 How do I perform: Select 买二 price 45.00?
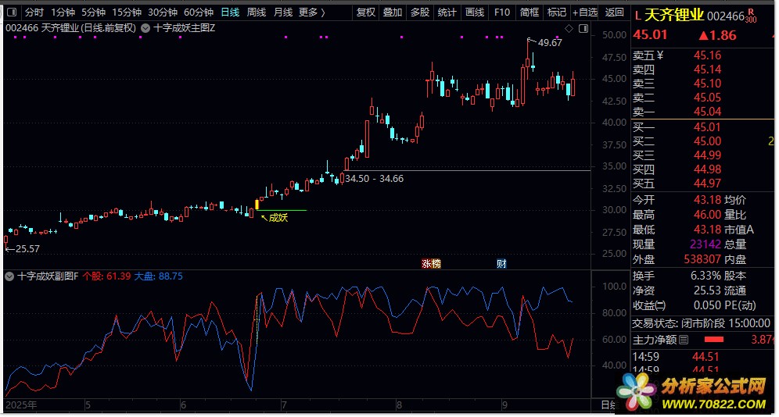click(x=707, y=141)
